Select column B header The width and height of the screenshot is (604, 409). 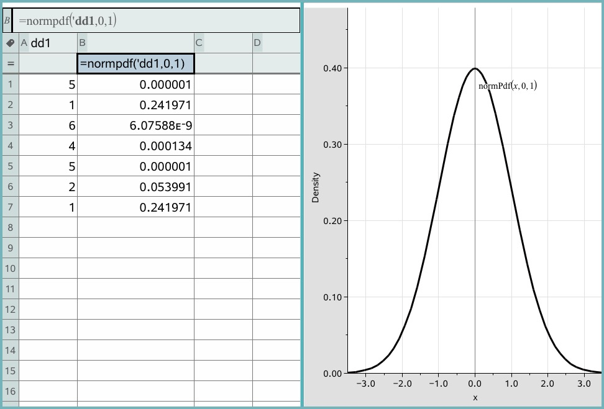[135, 43]
